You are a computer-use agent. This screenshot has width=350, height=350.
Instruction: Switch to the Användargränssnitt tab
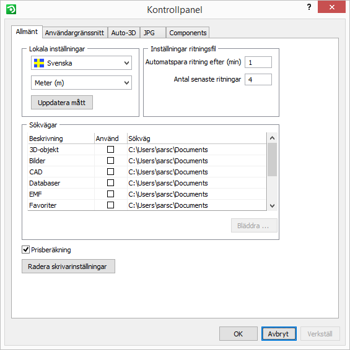[x=74, y=33]
